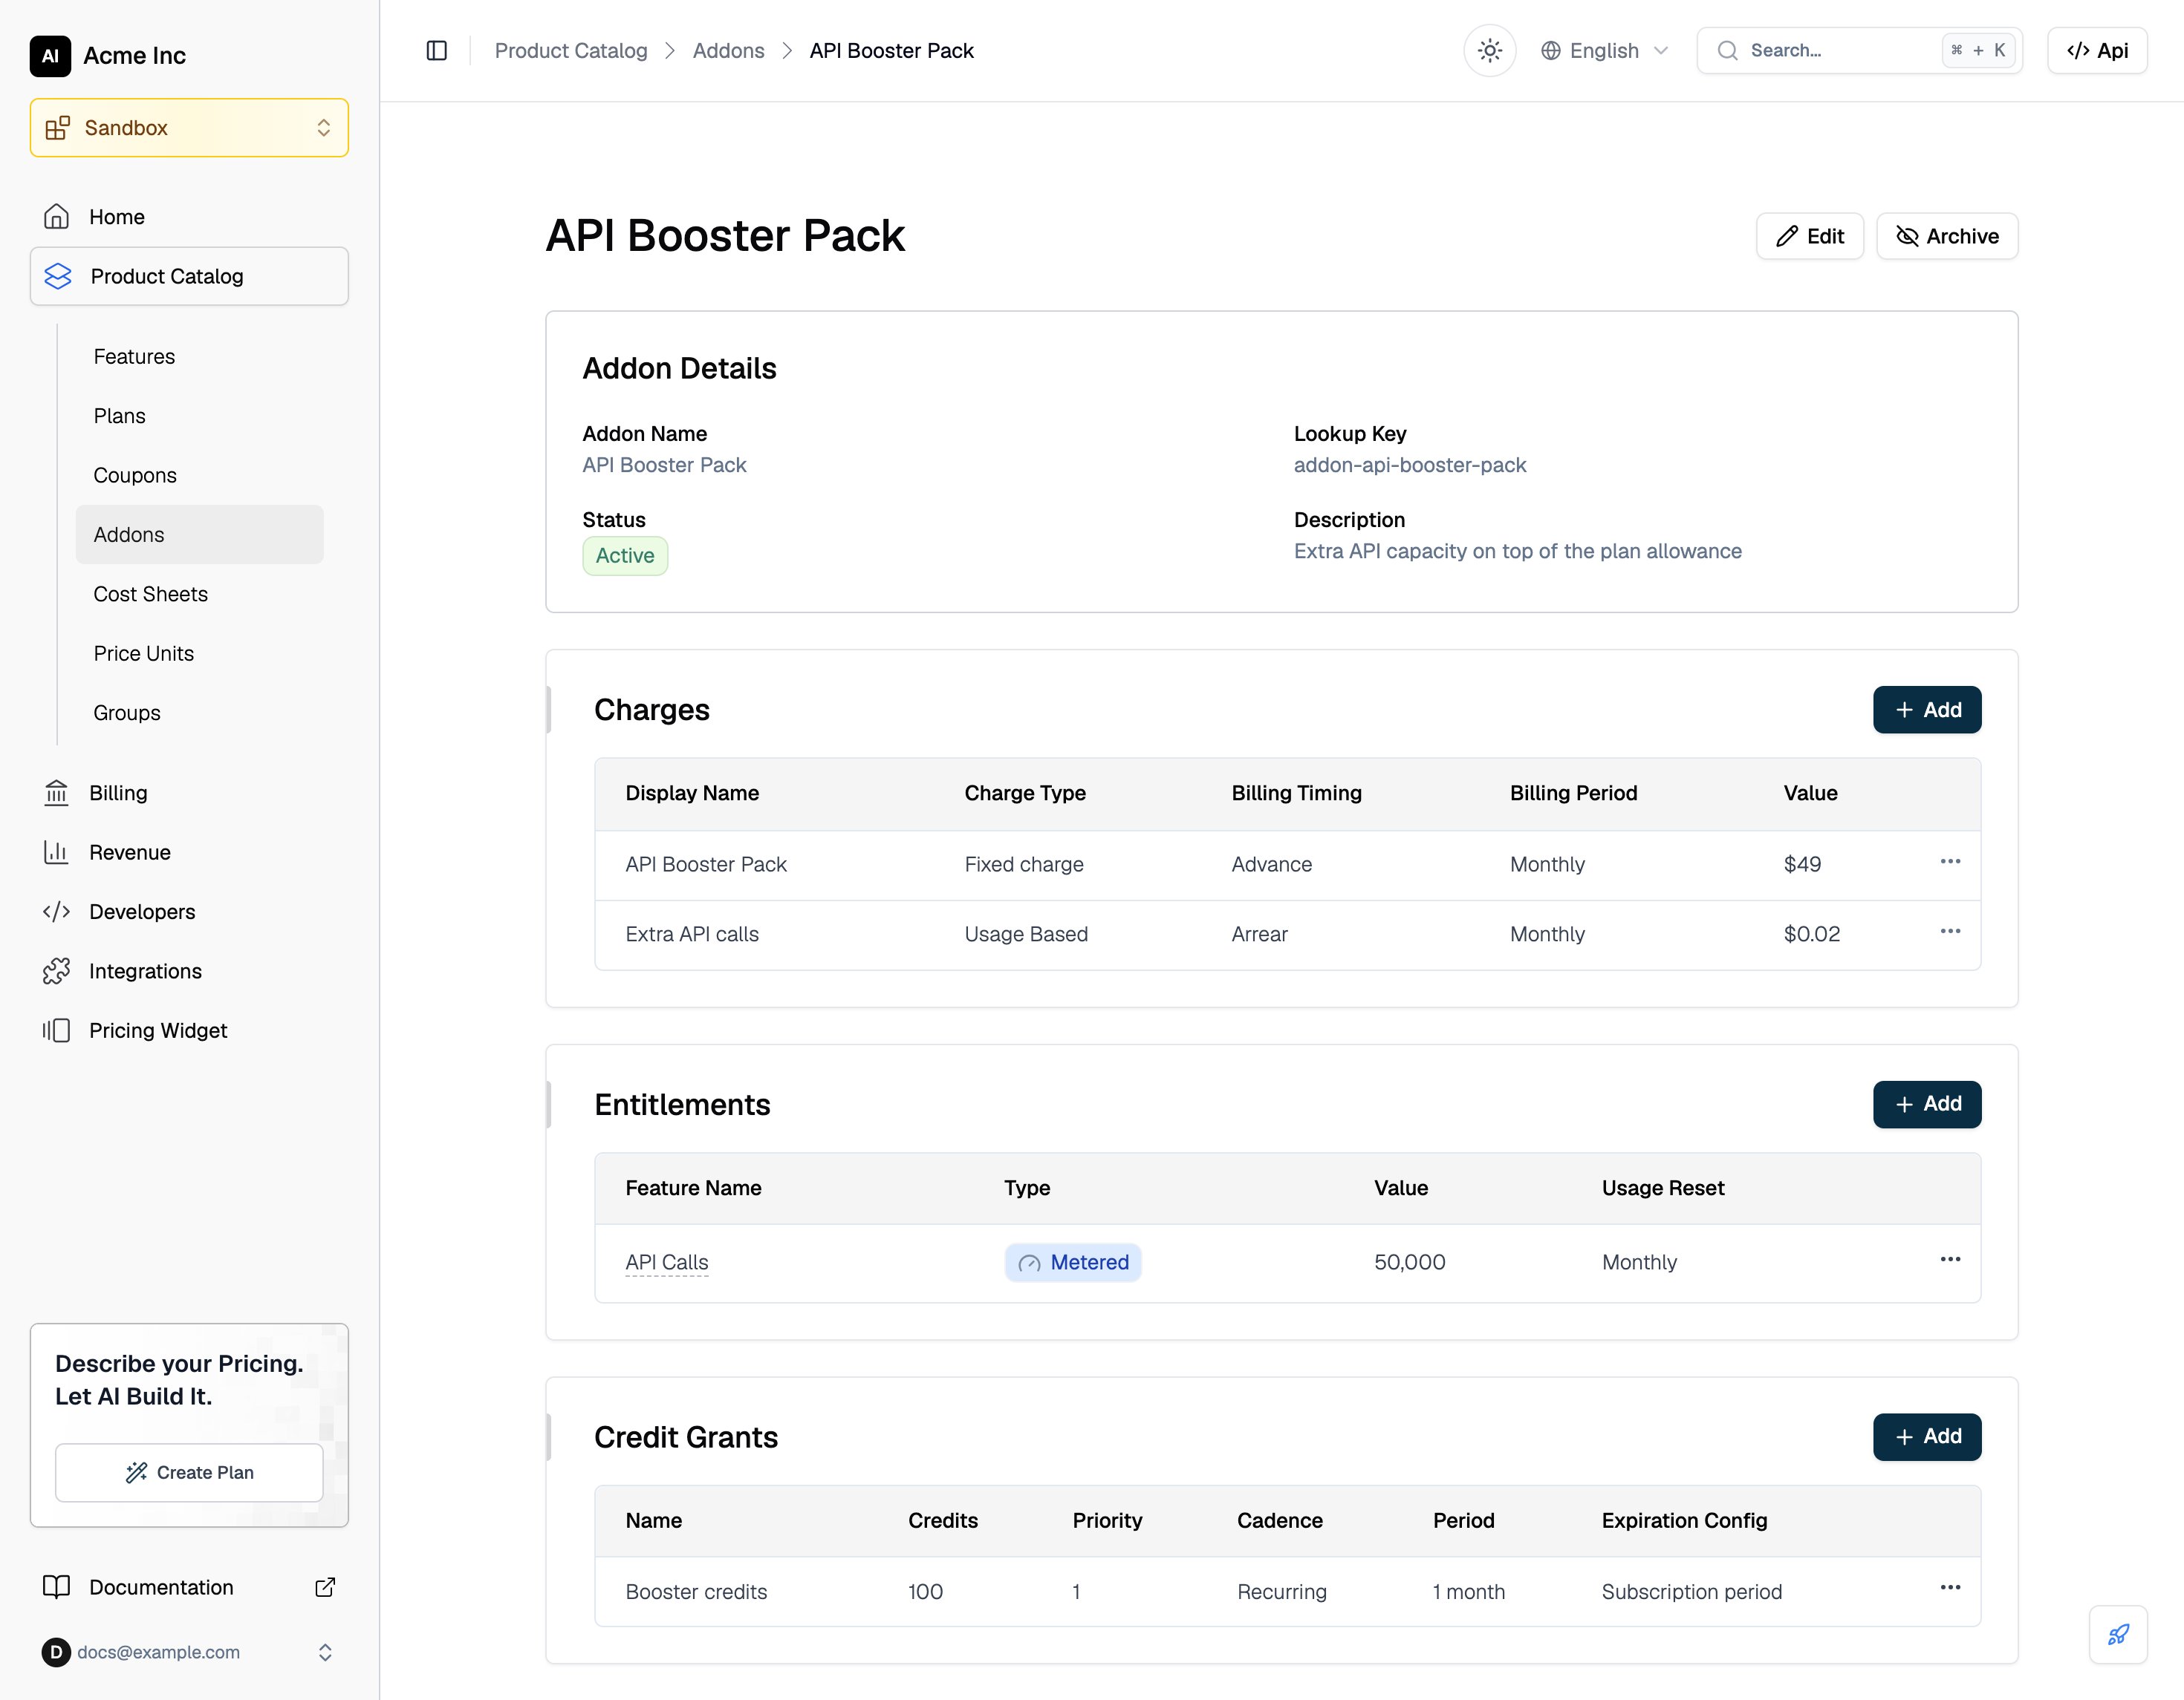Open the docs@example.com account menu
This screenshot has height=1700, width=2184.
pyautogui.click(x=189, y=1653)
